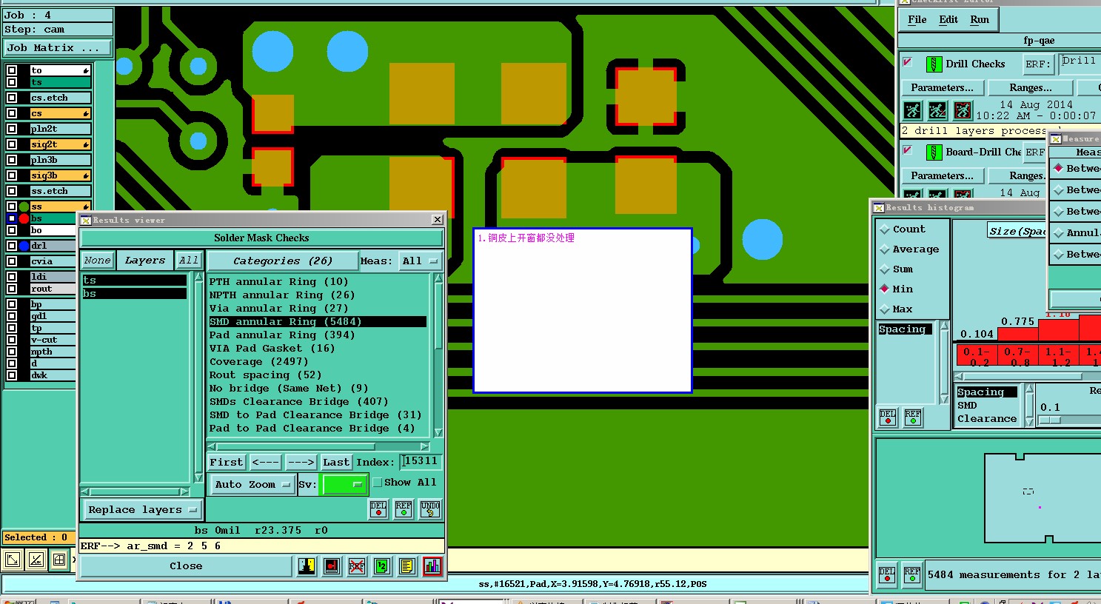Image resolution: width=1101 pixels, height=604 pixels.
Task: Click the Index input field
Action: 421,461
